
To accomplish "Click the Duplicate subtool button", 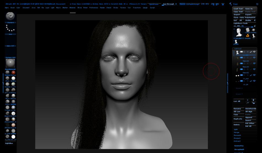I will (239, 119).
